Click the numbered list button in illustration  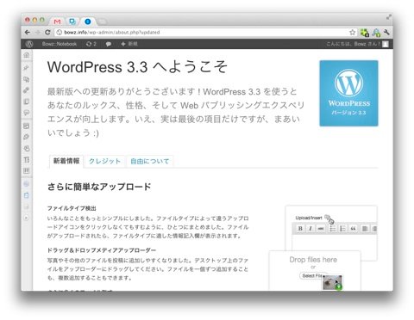coord(342,229)
